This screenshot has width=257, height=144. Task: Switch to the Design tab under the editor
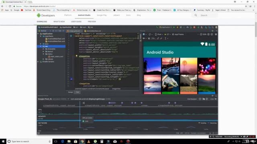click(71, 92)
